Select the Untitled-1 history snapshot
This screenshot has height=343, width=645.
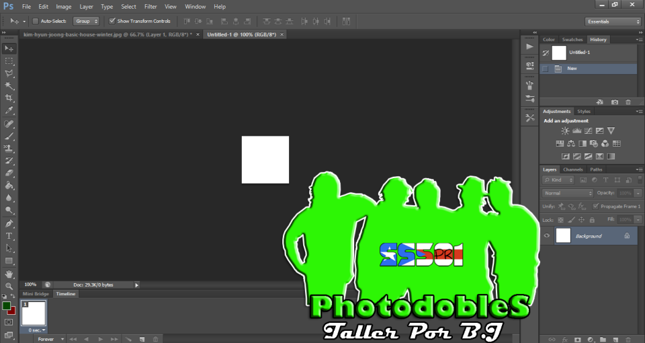click(x=589, y=52)
